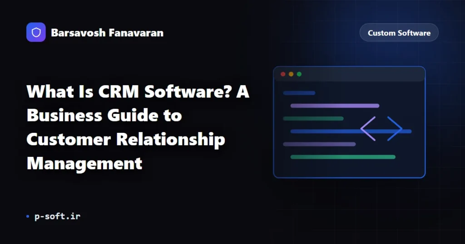Click the green dot in code window
This screenshot has height=244, width=465.
pyautogui.click(x=299, y=74)
